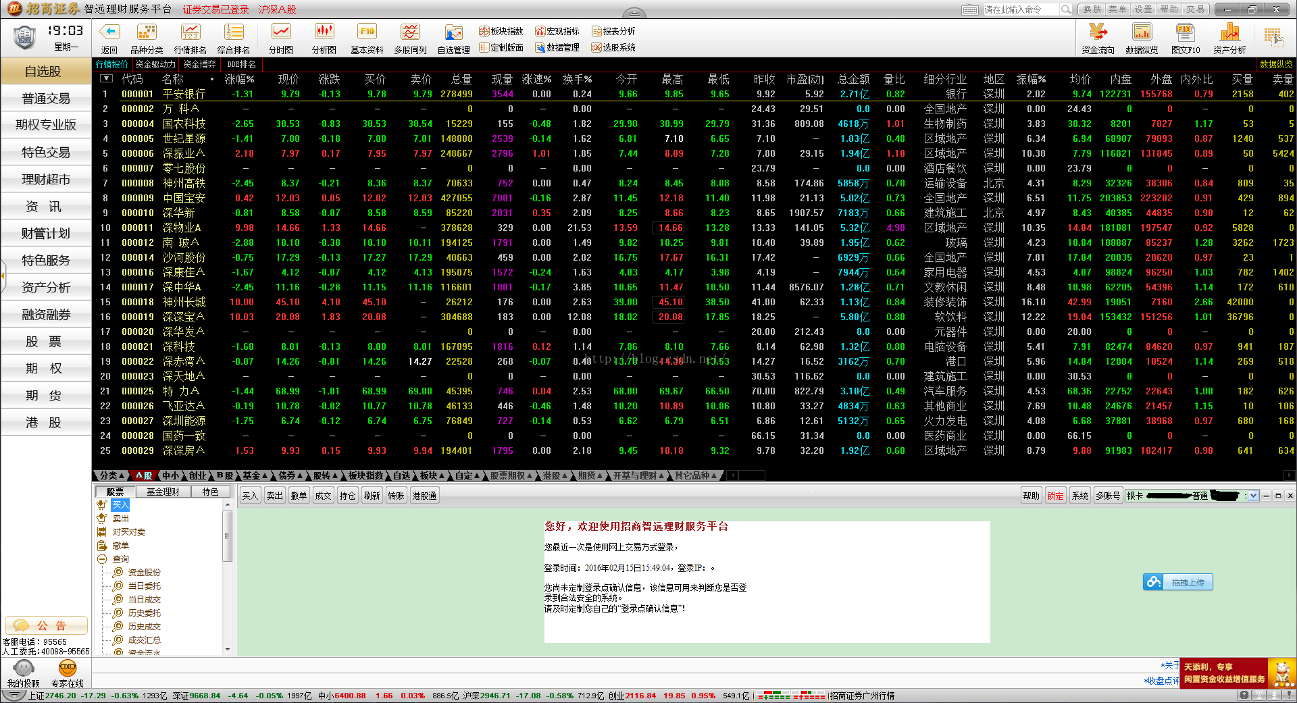Screen dimensions: 1297x703
Task: Click the command search magnifier icon
Action: (x=1066, y=9)
